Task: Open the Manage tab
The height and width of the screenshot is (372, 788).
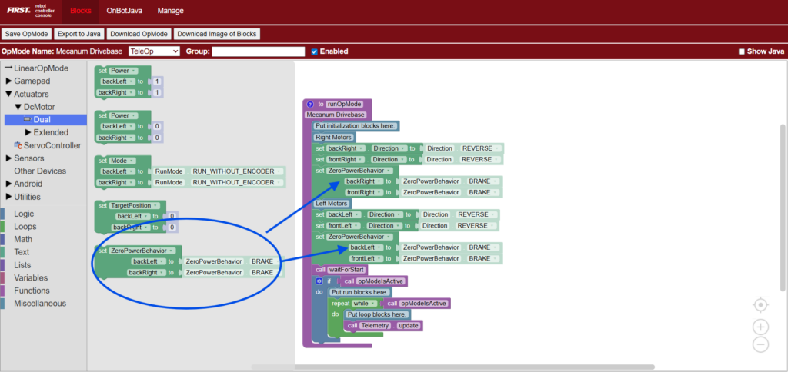Action: pos(170,11)
